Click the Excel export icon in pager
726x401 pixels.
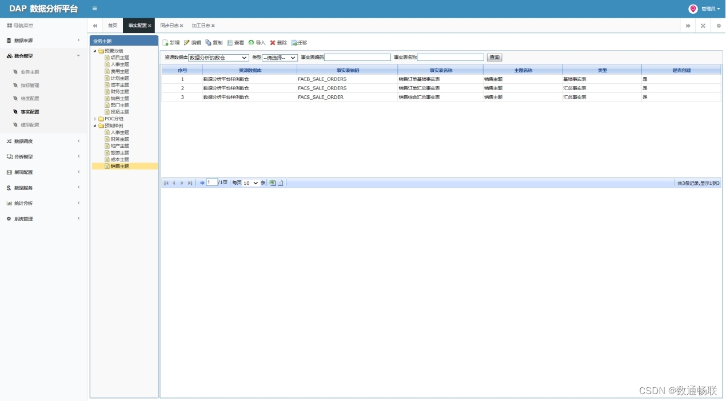[x=273, y=183]
